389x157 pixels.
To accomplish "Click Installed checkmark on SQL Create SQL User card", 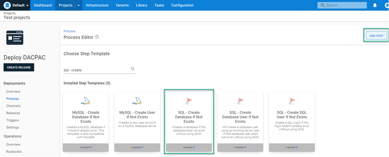I will pos(296,147).
